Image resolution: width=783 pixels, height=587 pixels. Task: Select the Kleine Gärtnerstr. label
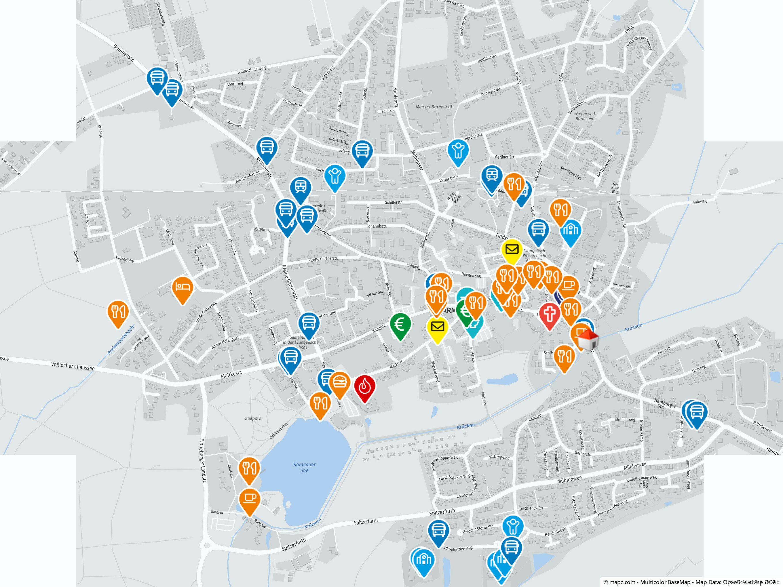tap(290, 283)
